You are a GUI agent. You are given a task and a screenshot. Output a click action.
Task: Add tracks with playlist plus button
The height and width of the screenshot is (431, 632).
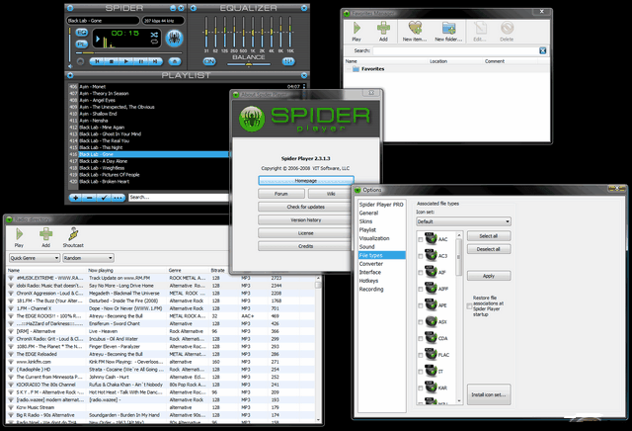click(x=76, y=198)
